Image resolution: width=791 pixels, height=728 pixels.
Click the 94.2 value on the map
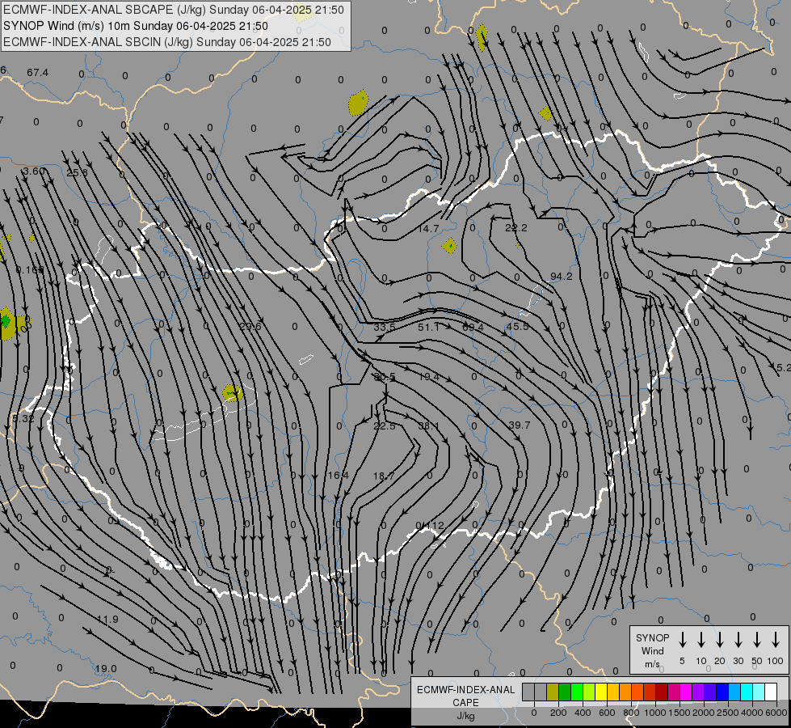(562, 277)
